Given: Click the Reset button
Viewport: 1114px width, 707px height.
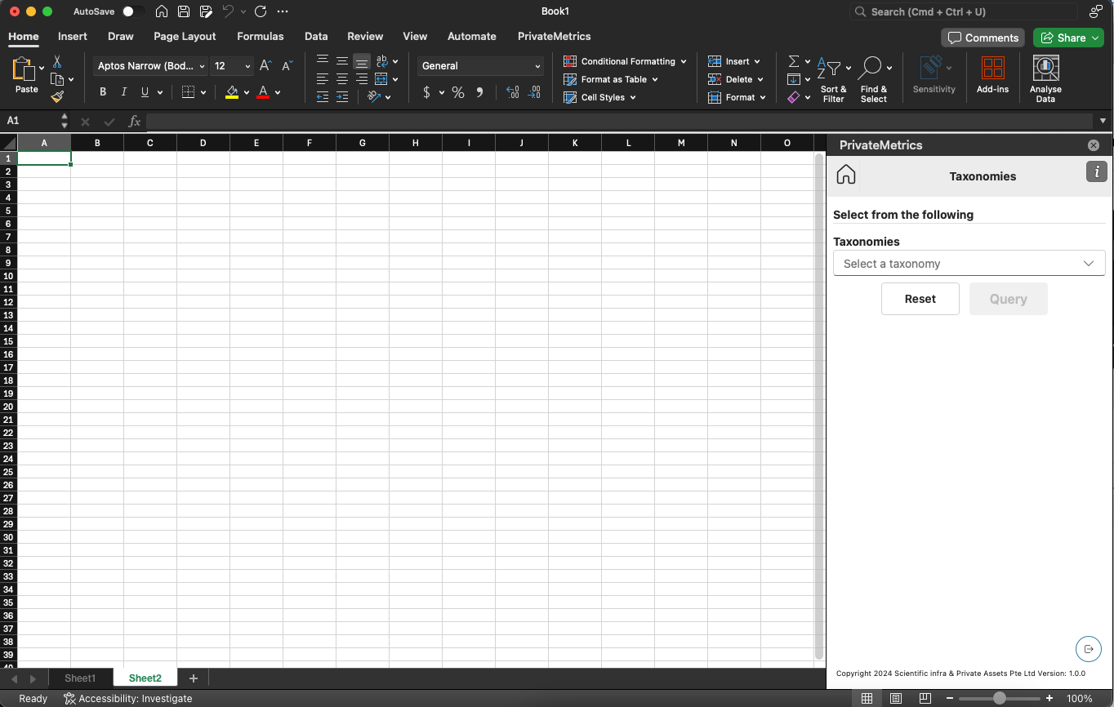Looking at the screenshot, I should [920, 299].
